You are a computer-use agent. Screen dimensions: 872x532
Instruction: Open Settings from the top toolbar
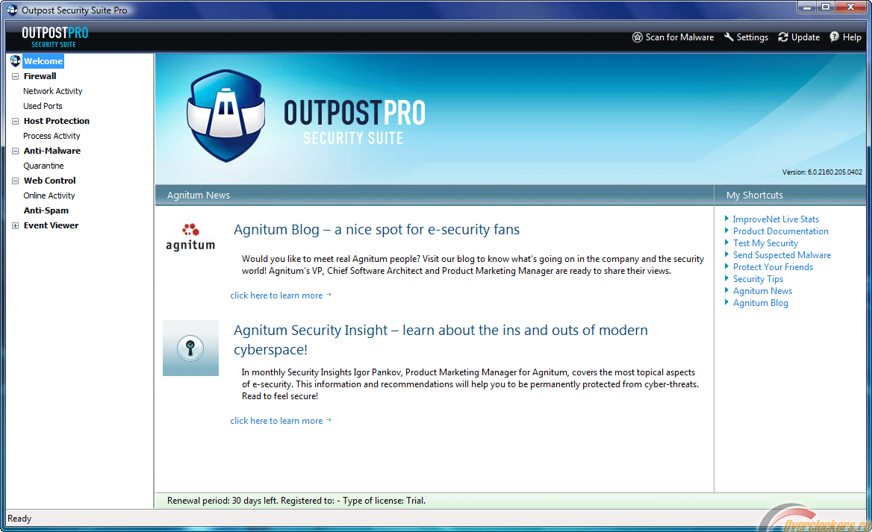(746, 37)
